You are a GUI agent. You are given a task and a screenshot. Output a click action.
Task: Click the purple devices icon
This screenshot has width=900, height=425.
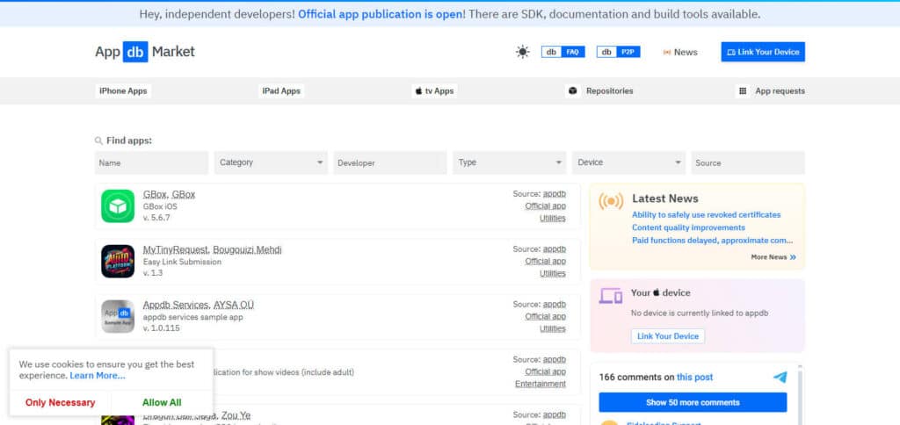(x=611, y=296)
